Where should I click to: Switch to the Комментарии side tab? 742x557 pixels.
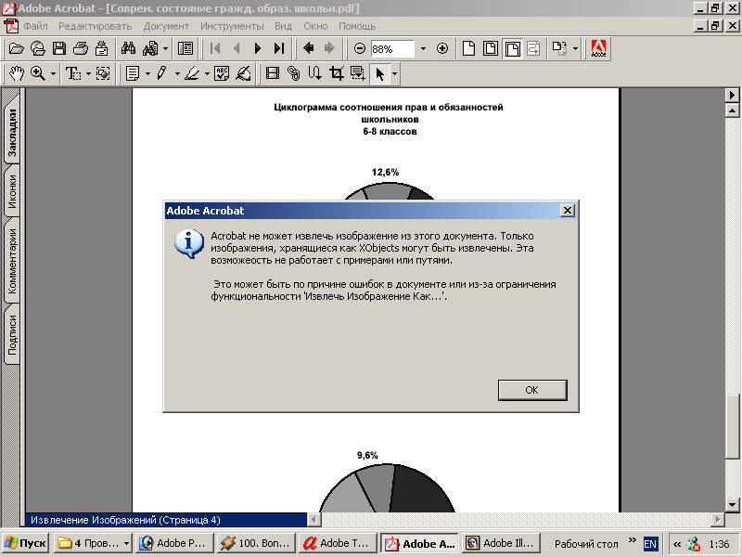12,261
